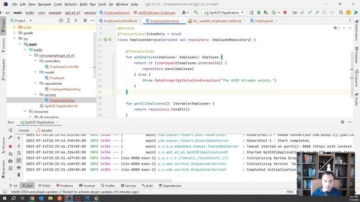The image size is (360, 202).
Task: Click the wrench settings icon in Run panel
Action: 10,137
